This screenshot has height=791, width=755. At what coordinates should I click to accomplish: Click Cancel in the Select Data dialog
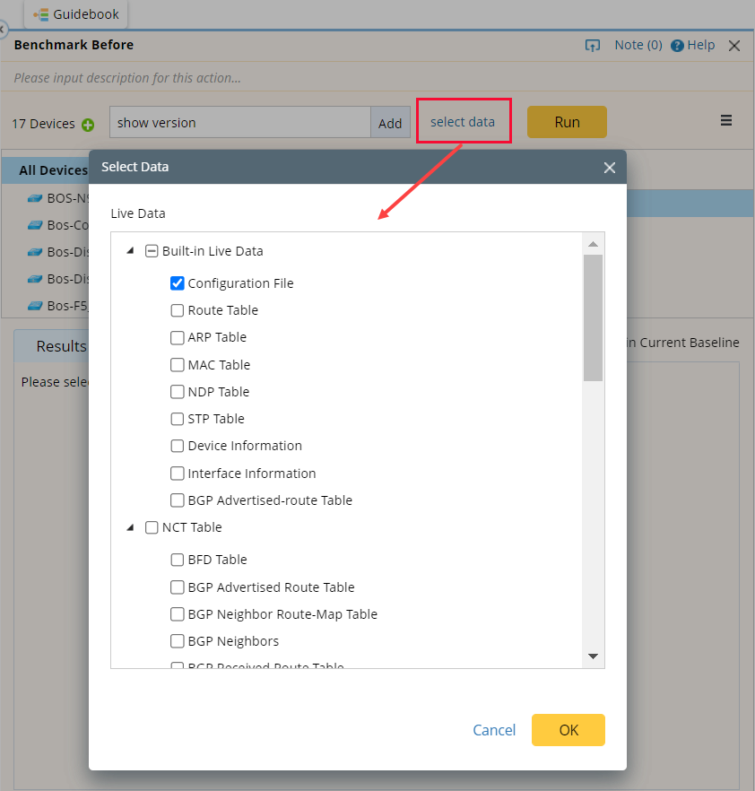(494, 729)
